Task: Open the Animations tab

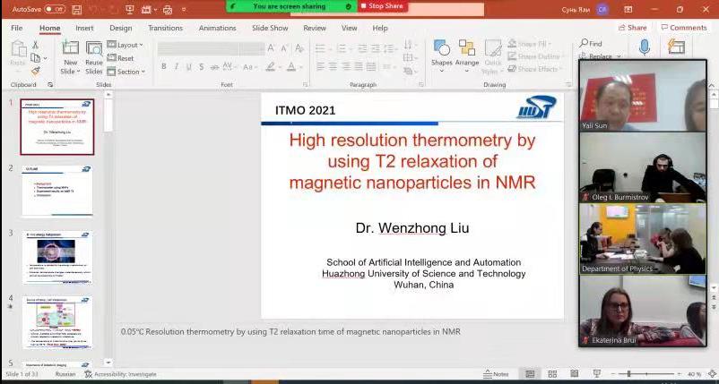Action: [217, 28]
